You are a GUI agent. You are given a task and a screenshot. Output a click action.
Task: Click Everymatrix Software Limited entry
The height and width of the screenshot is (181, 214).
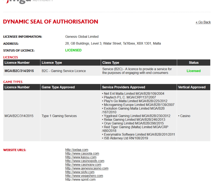click(138, 134)
